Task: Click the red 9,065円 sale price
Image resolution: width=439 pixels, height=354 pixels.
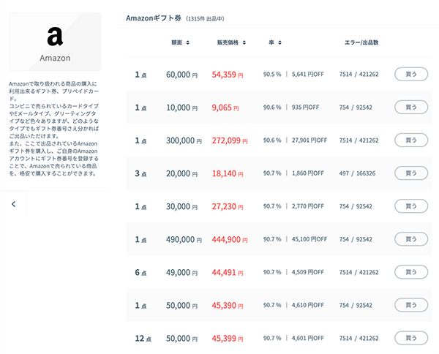Action: coord(225,108)
